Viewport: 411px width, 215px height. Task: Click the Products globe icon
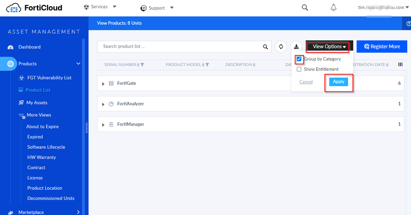(x=11, y=64)
